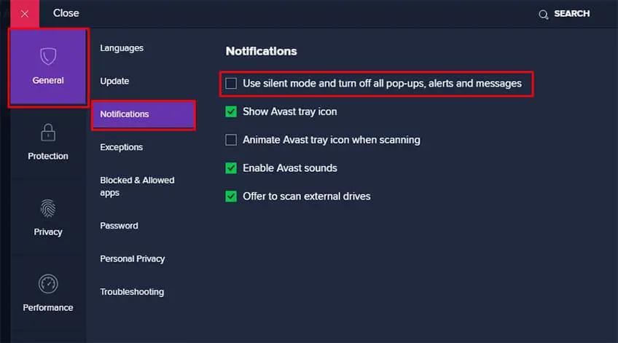Open the Languages settings section
618x343 pixels.
point(122,48)
